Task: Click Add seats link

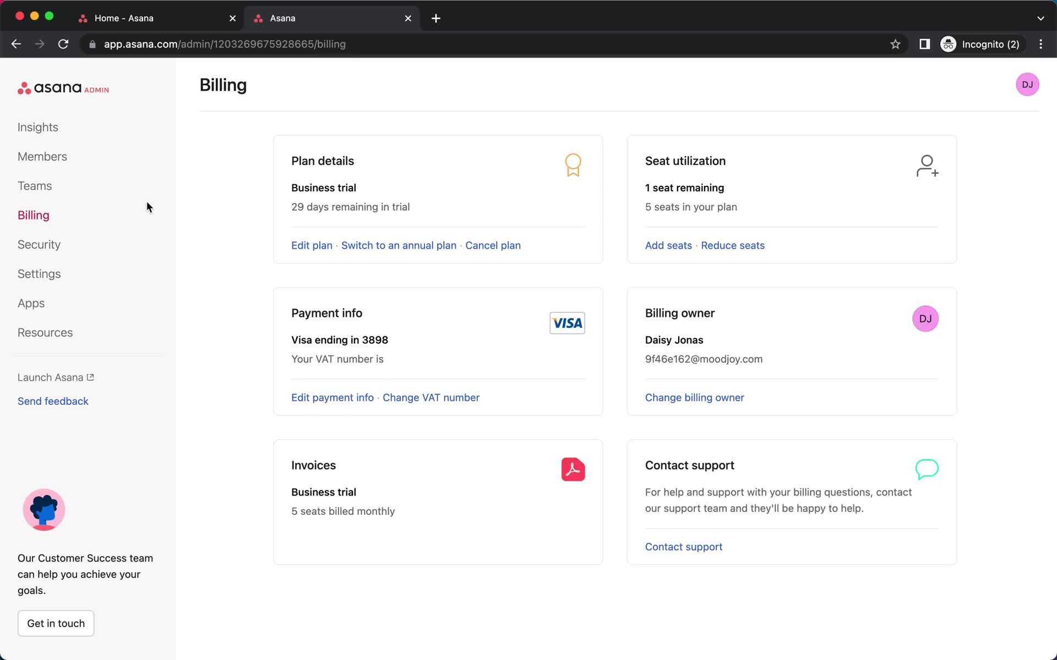Action: tap(668, 245)
